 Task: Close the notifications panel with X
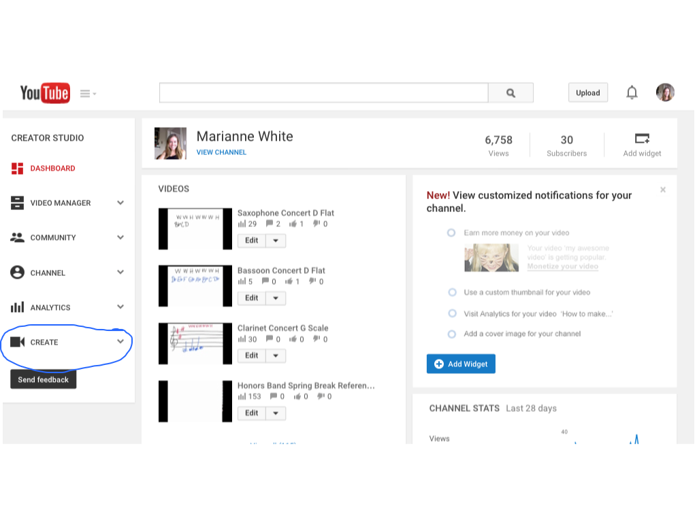pyautogui.click(x=663, y=190)
